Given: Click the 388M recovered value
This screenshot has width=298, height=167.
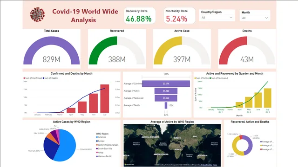Looking at the screenshot, I should (117, 59).
